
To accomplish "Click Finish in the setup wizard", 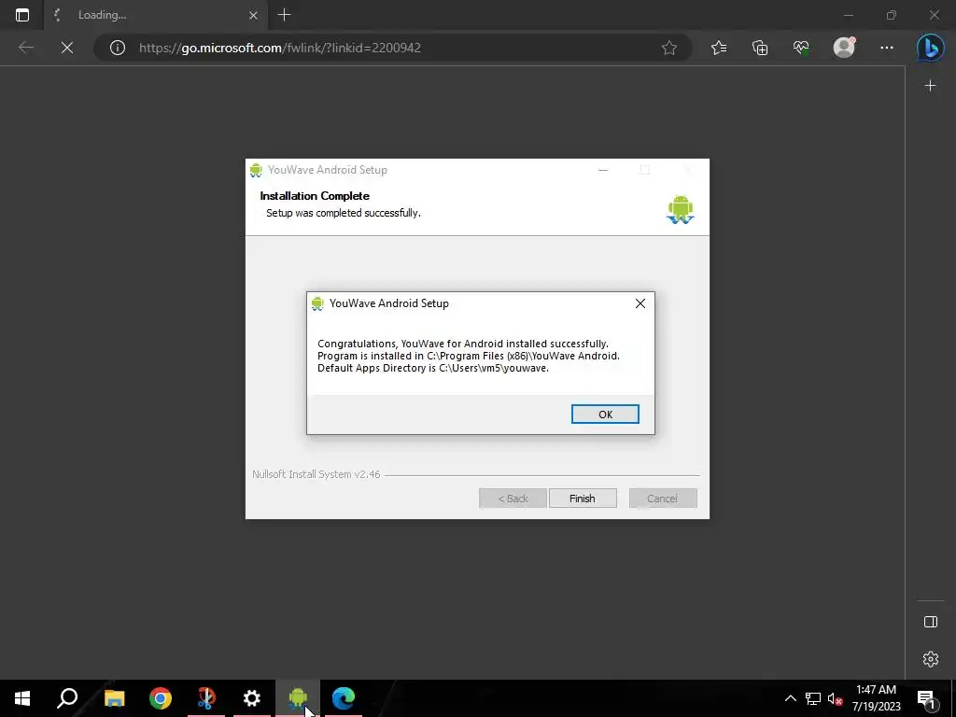I will click(583, 499).
